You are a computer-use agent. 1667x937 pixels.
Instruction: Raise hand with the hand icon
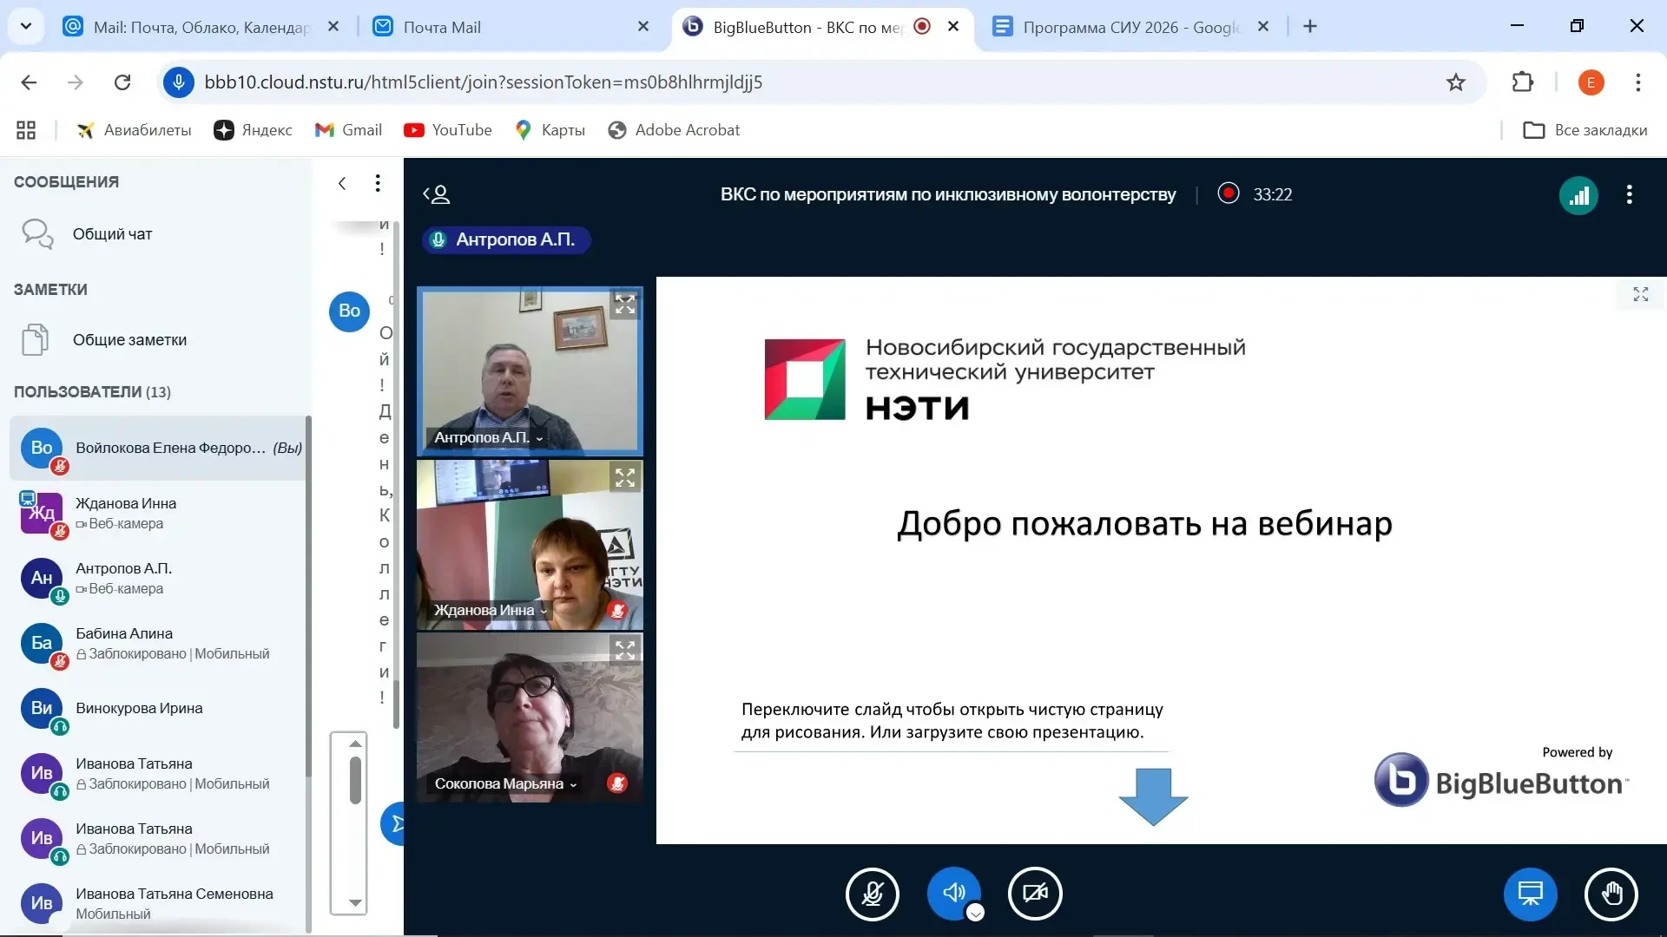tap(1611, 894)
